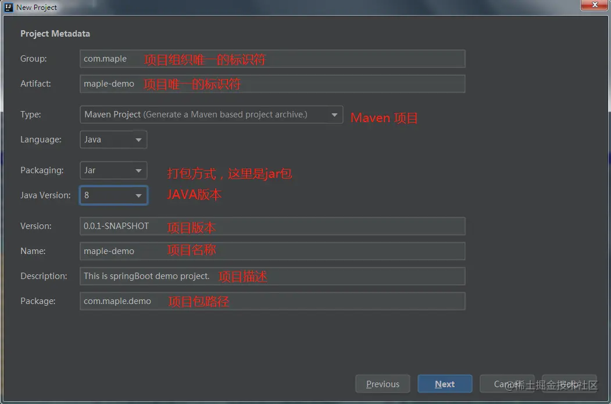Screen dimensions: 611x404
Task: Go back with the Previous button
Action: click(383, 384)
